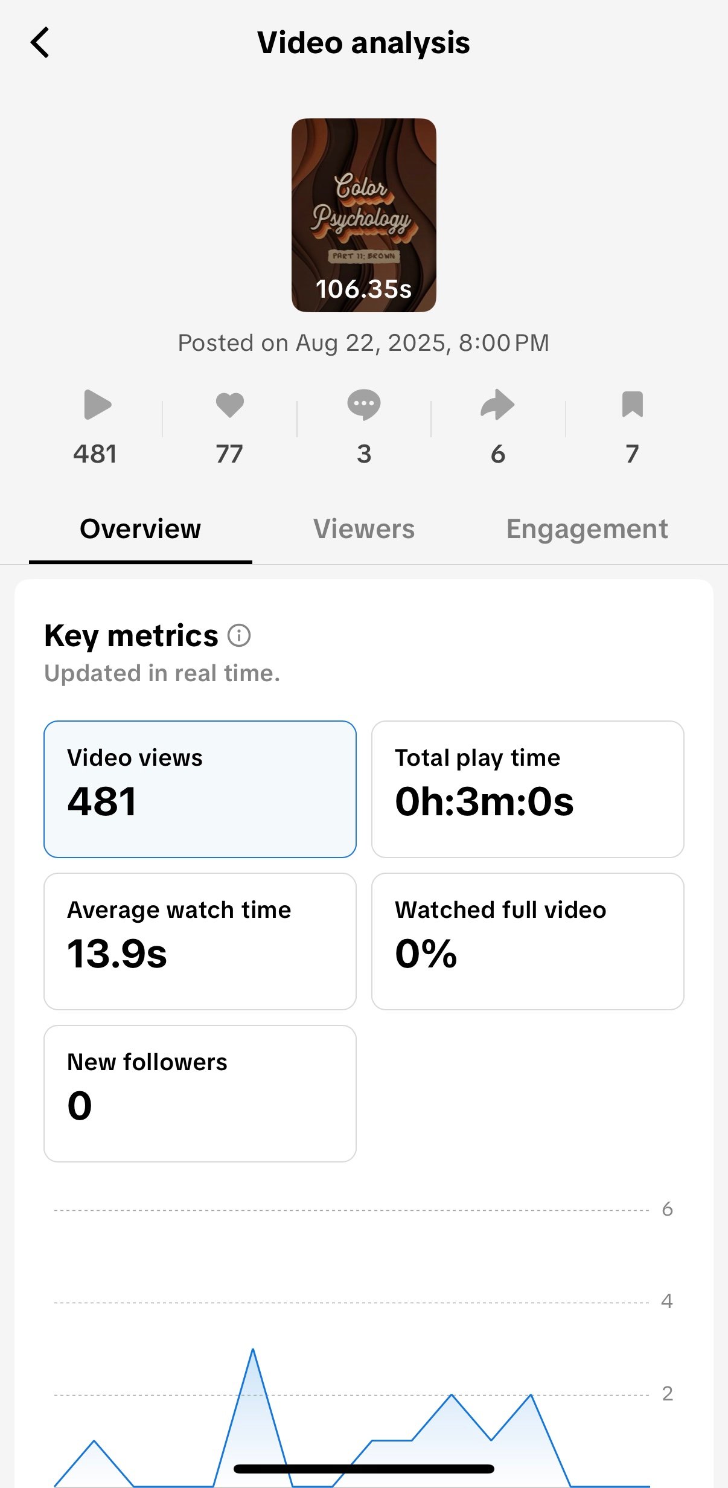This screenshot has height=1488, width=728.
Task: Open Key metrics info icon
Action: (x=239, y=635)
